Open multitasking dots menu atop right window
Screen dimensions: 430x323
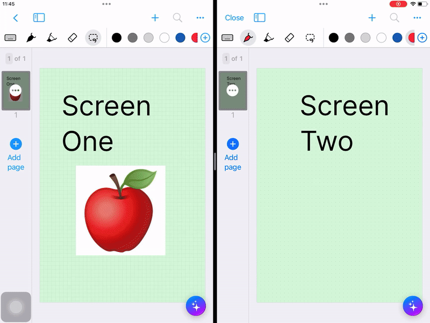coord(324,4)
